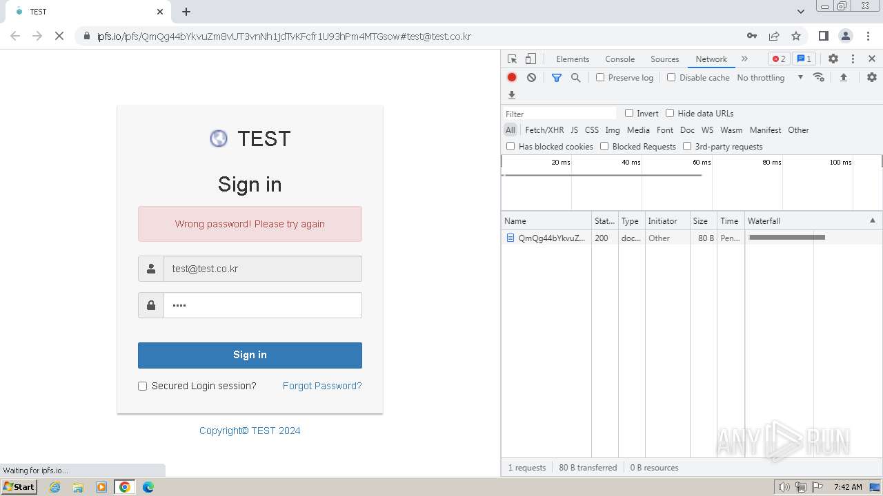883x496 pixels.
Task: Export HAR file with download arrow
Action: (x=512, y=95)
